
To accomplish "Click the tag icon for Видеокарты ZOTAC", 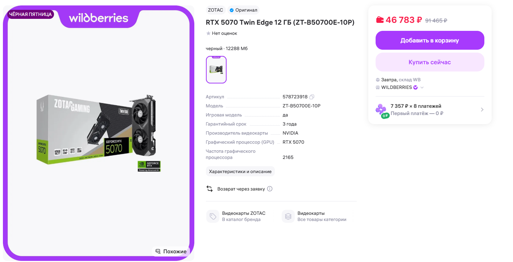I will (213, 216).
